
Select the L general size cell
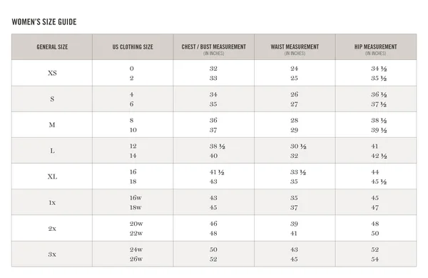coord(52,151)
